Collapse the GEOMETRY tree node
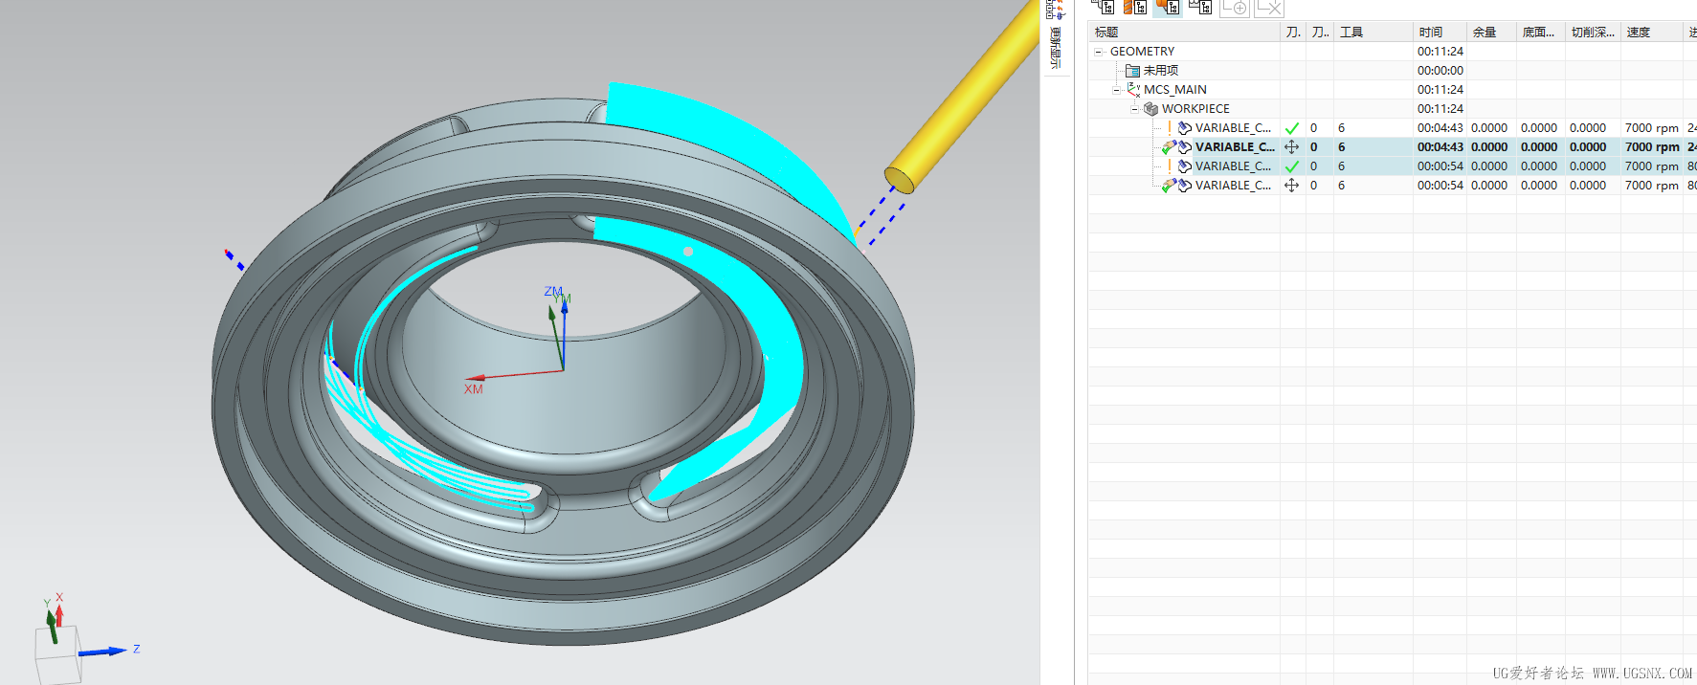This screenshot has height=685, width=1697. (1099, 52)
